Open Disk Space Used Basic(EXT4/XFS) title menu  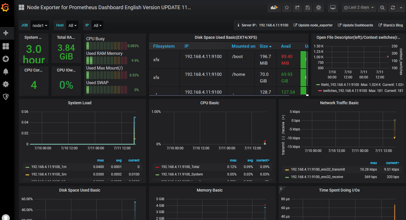[x=226, y=37]
